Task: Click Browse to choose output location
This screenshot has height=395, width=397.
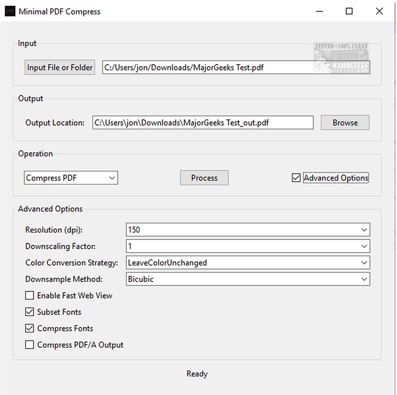Action: [x=344, y=122]
